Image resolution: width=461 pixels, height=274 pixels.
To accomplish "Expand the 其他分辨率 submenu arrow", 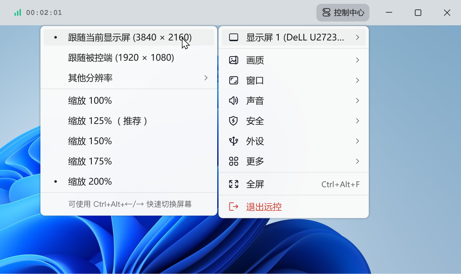I will coord(206,78).
